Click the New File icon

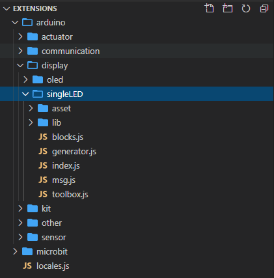click(x=210, y=8)
